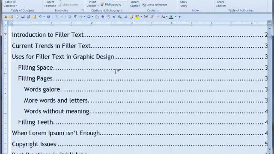
Task: Click the yellow text highlight icon
Action: point(137,17)
